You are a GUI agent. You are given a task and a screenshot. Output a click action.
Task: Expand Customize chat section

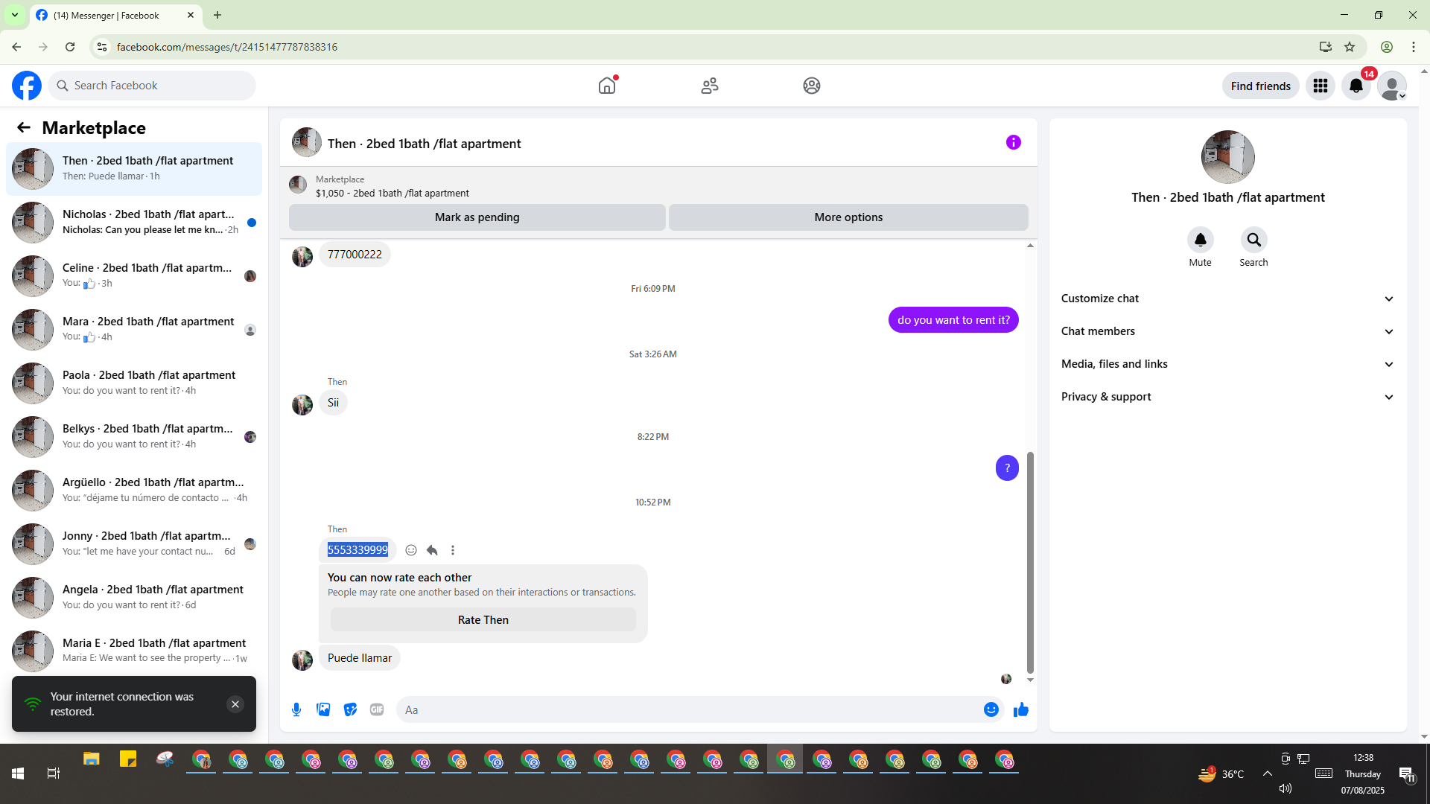[x=1227, y=299]
